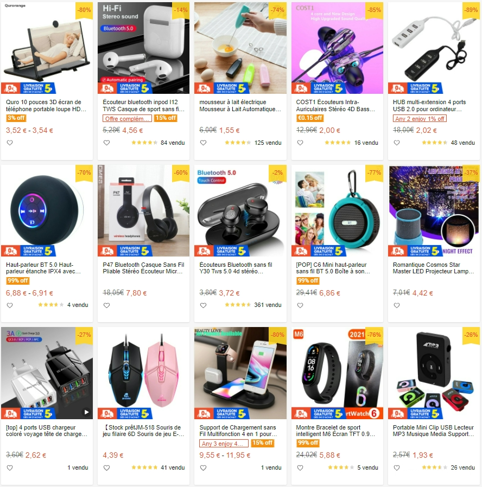Wishlist heart for JM-518 gaming mouse
482x487 pixels.
106,467
